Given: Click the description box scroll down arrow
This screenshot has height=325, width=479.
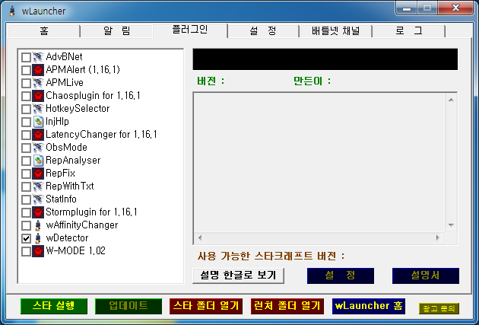Looking at the screenshot, I should coord(451,225).
